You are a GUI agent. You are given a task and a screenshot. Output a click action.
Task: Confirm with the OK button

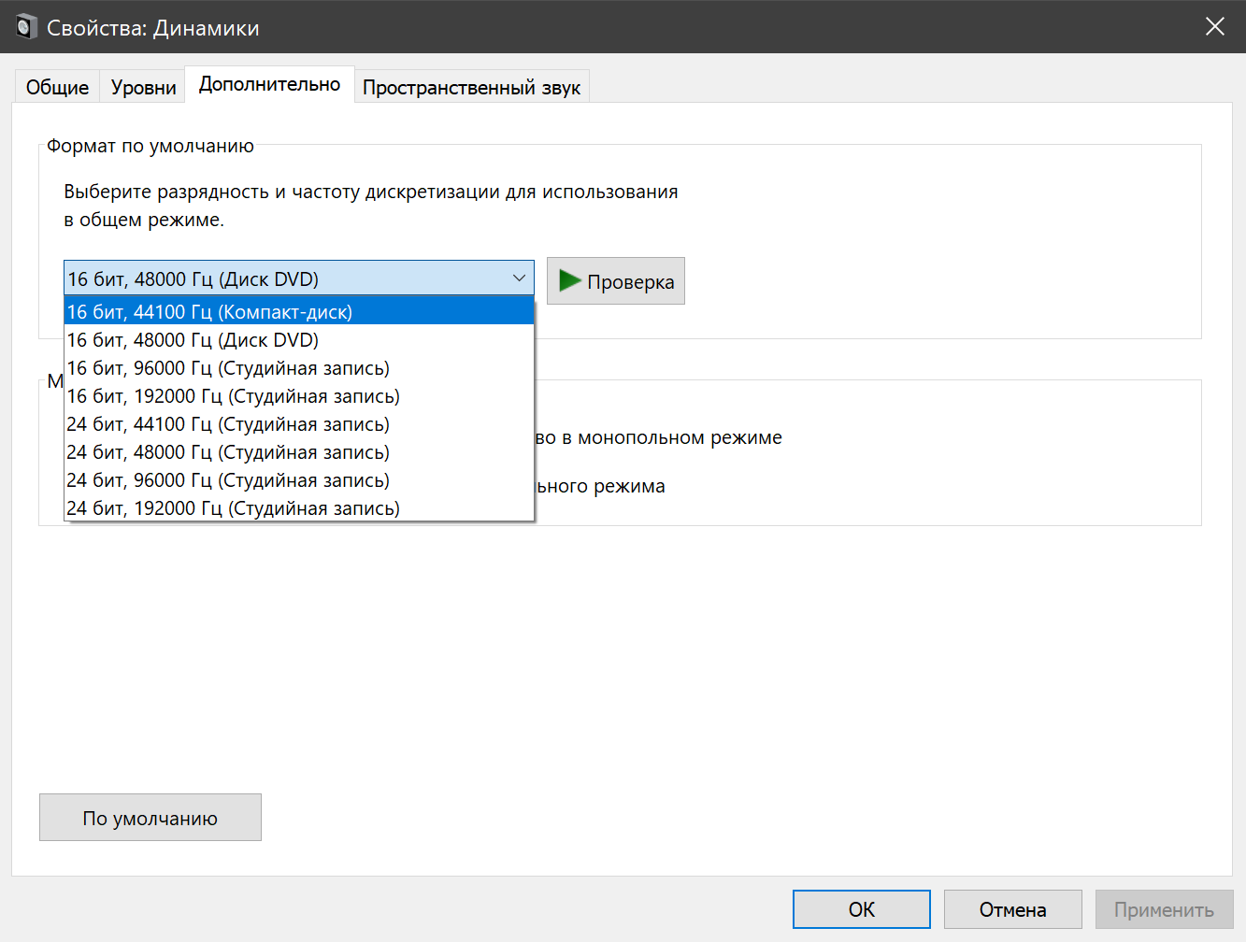tap(861, 909)
